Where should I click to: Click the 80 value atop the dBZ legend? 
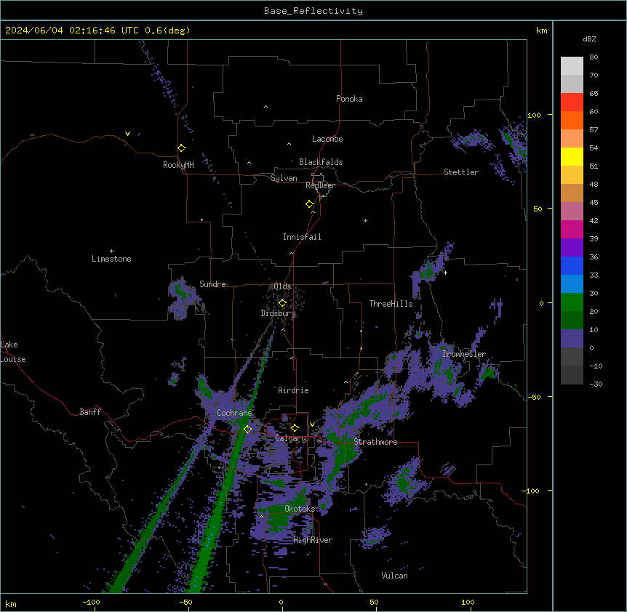click(x=594, y=57)
